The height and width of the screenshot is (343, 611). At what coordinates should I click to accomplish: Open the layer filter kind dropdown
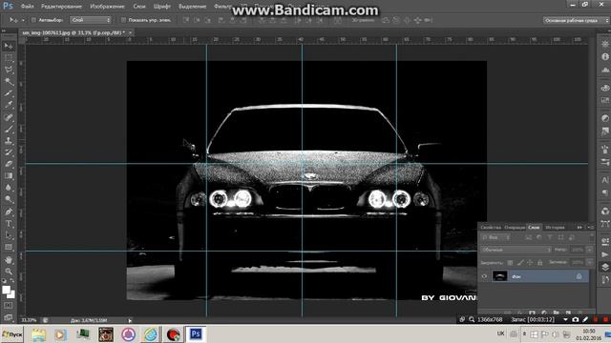tap(495, 237)
